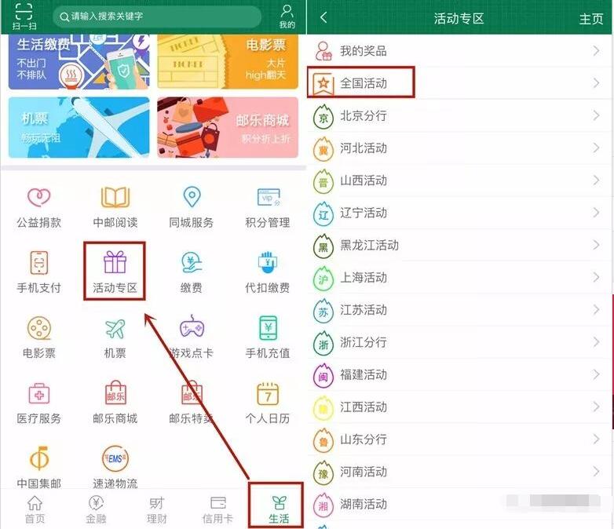Open the 邮乐商城 banner card
Viewport: 614px width, 529px height.
[228, 127]
